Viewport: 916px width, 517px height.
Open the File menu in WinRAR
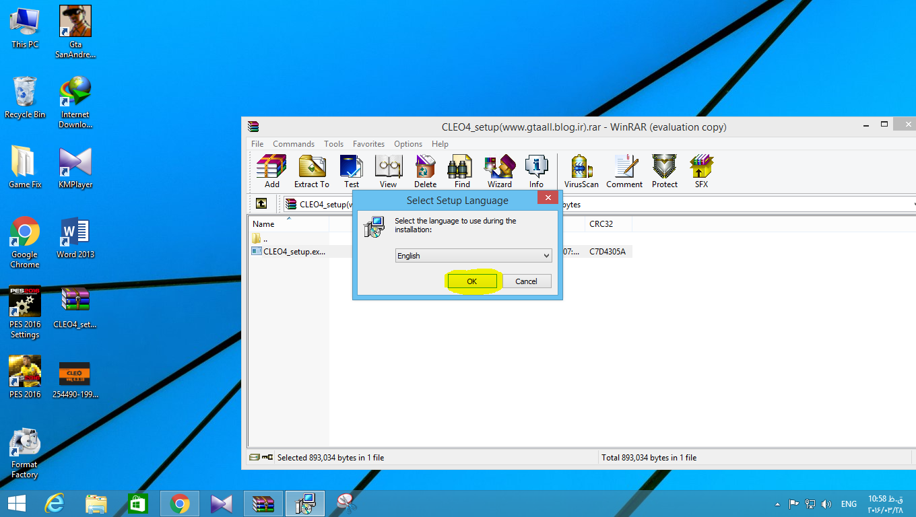(257, 144)
